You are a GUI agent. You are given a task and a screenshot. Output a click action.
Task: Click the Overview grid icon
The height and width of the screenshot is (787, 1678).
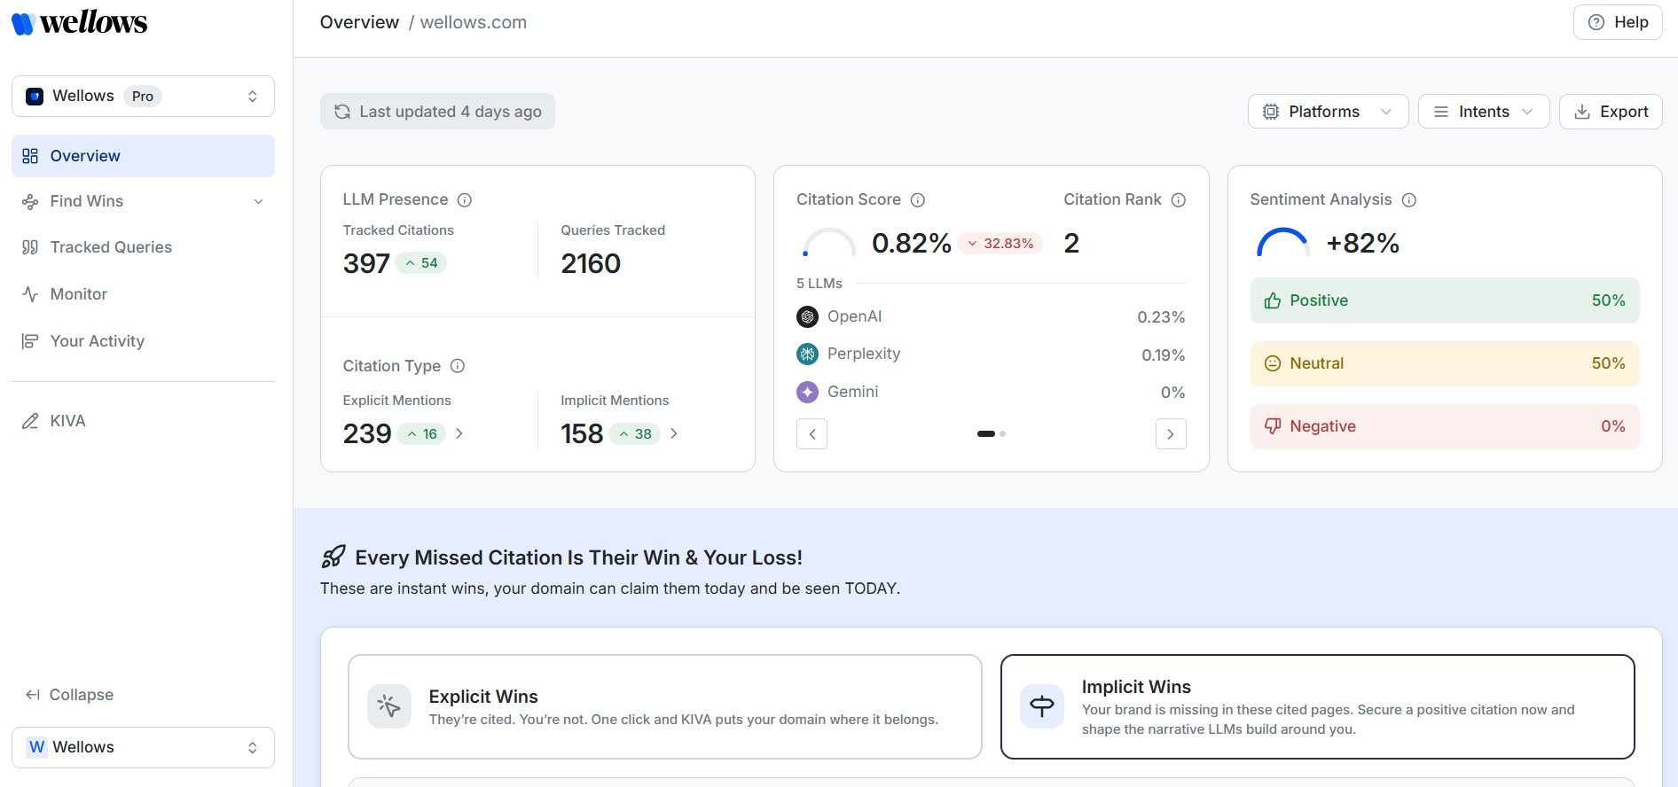[30, 156]
